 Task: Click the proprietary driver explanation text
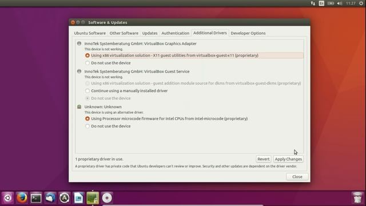tap(186, 167)
